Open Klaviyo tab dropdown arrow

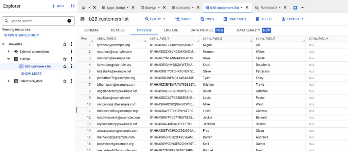(x=159, y=7)
